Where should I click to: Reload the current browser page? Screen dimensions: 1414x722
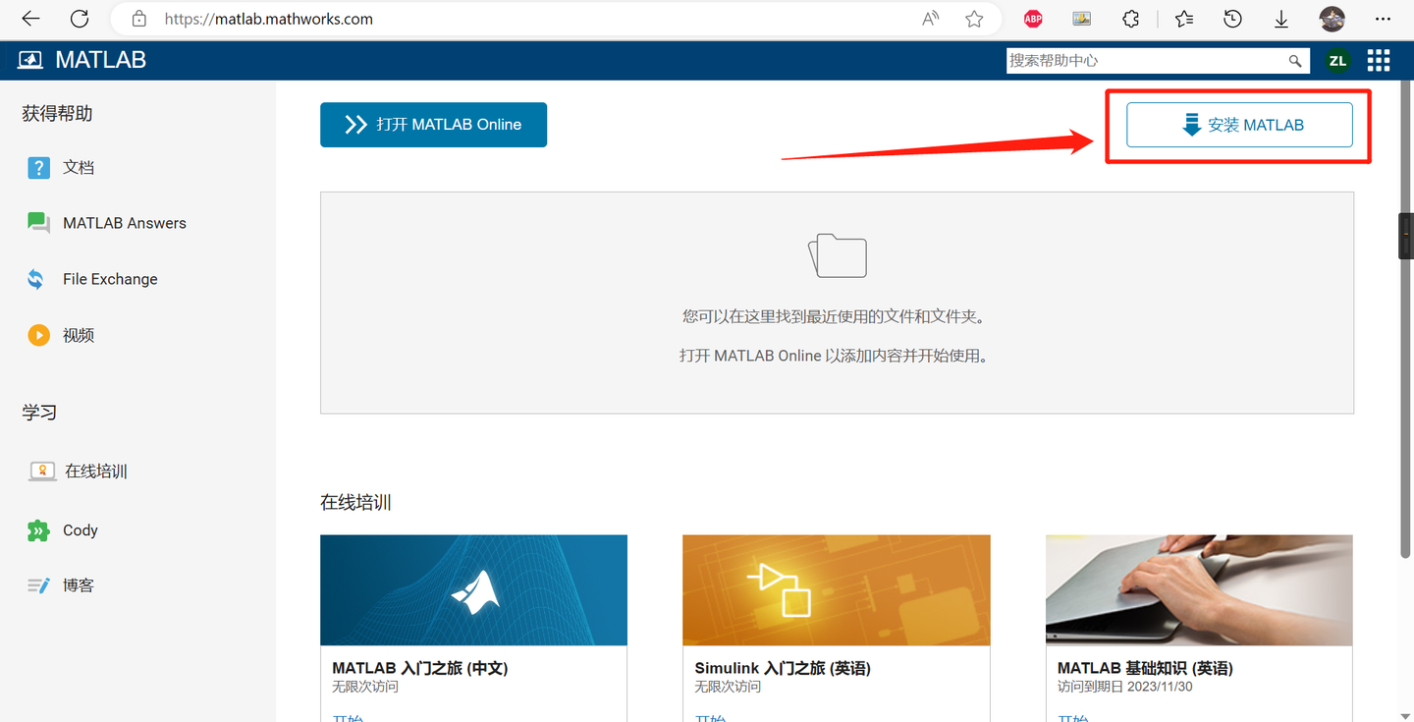click(80, 19)
